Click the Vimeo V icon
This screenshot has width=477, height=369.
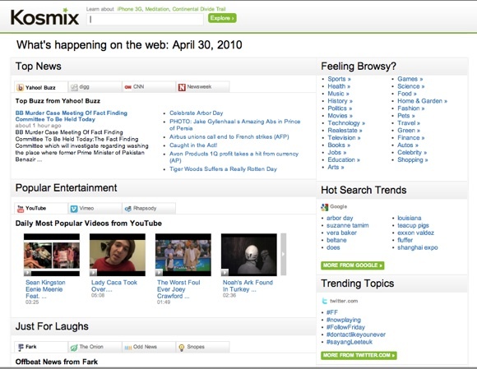[x=74, y=209]
